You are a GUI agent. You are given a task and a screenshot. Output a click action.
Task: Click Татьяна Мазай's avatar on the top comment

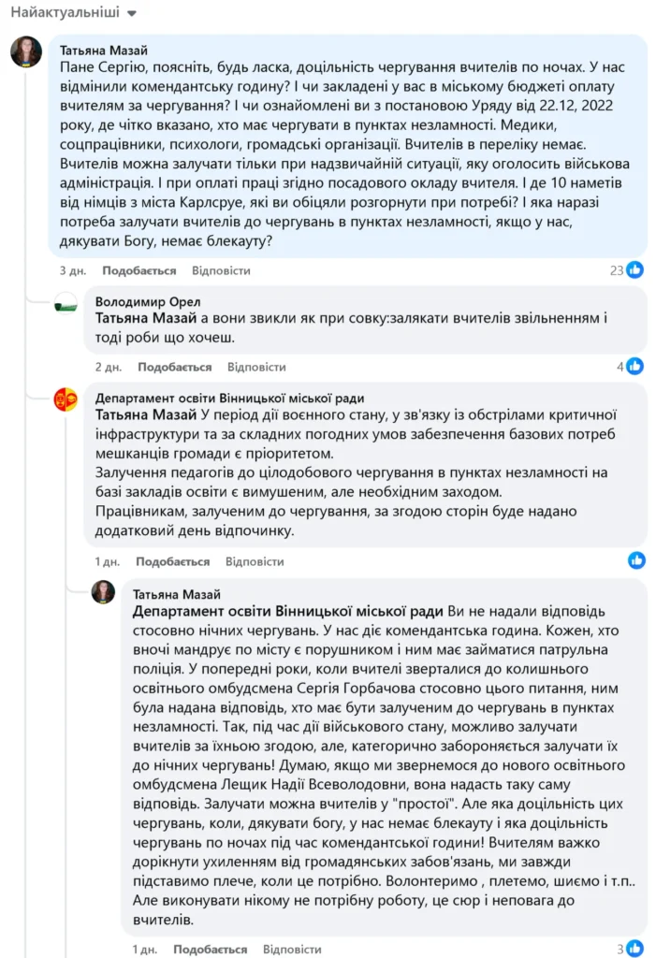point(26,51)
